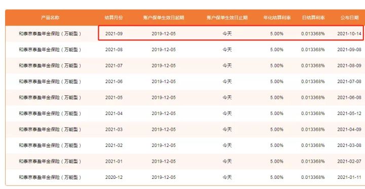The height and width of the screenshot is (189, 365).
Task: Click the 2021-05 settlement month cell
Action: click(114, 97)
